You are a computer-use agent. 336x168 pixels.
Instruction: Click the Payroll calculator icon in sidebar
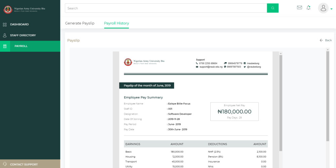tap(5, 46)
